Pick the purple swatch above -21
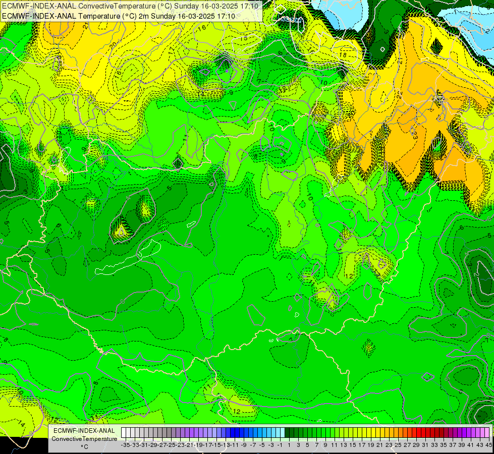This screenshot has width=494, height=454. pyautogui.click(x=187, y=433)
